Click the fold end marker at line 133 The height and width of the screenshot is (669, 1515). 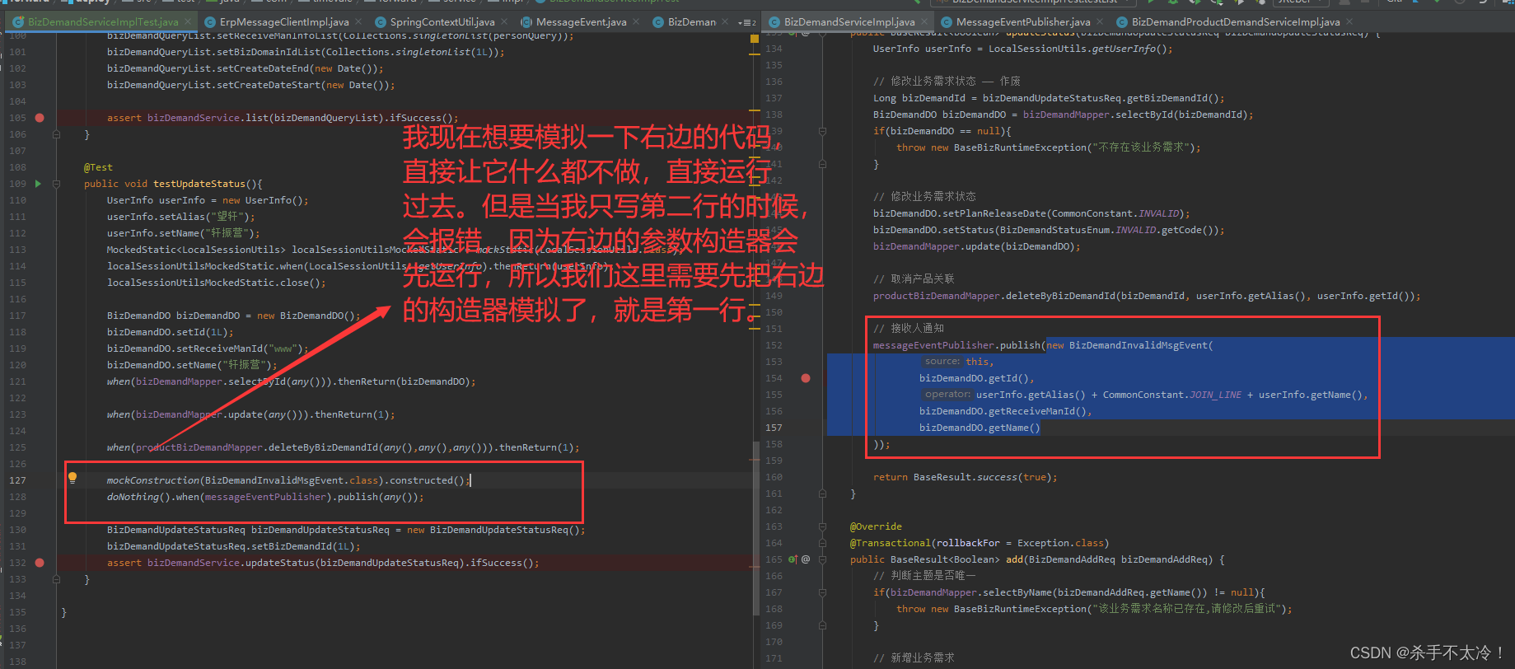point(56,579)
